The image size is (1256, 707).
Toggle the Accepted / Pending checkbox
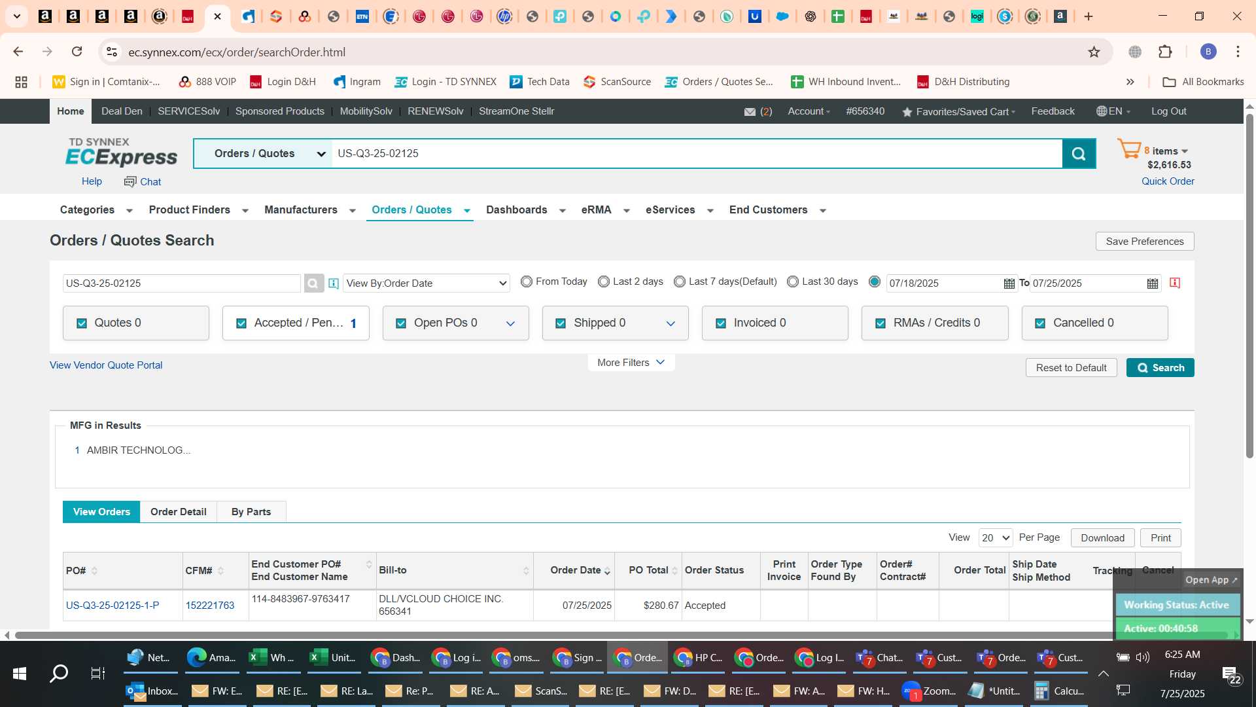point(241,323)
